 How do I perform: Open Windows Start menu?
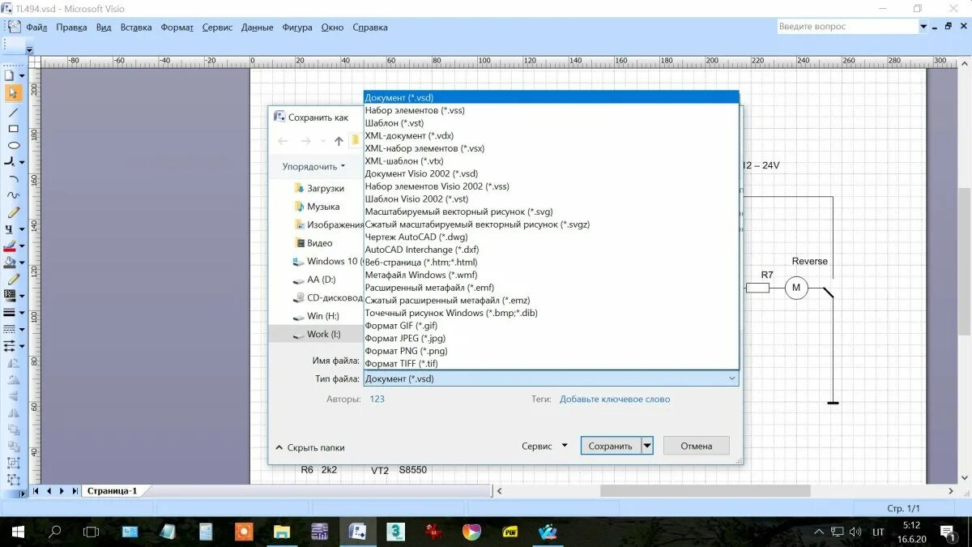(x=17, y=532)
